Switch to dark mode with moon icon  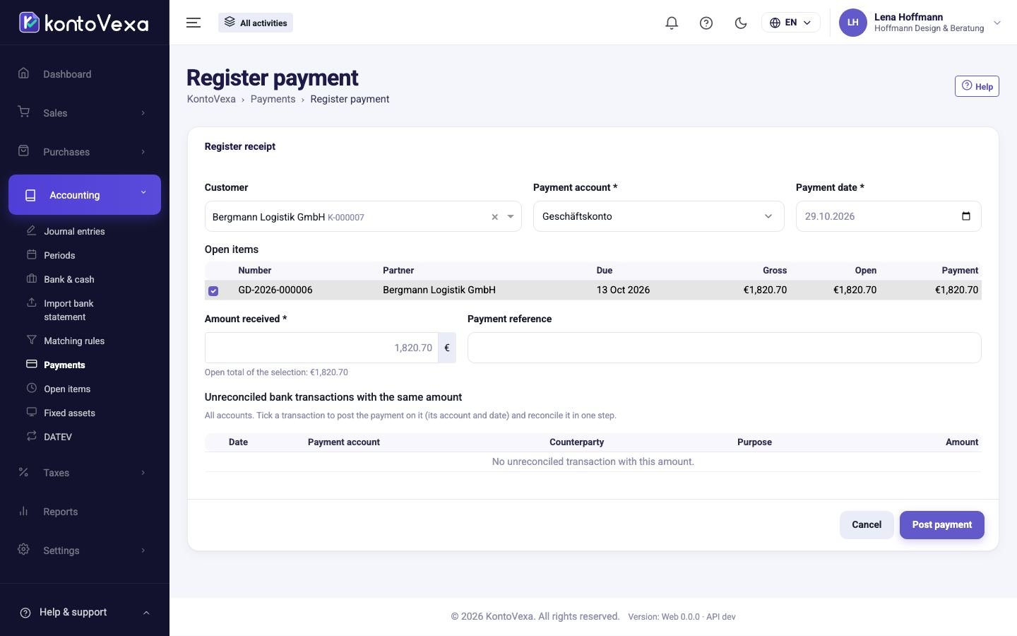pyautogui.click(x=741, y=23)
